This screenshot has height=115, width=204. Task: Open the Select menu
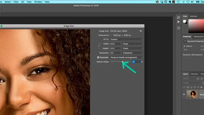(x=8, y=2)
